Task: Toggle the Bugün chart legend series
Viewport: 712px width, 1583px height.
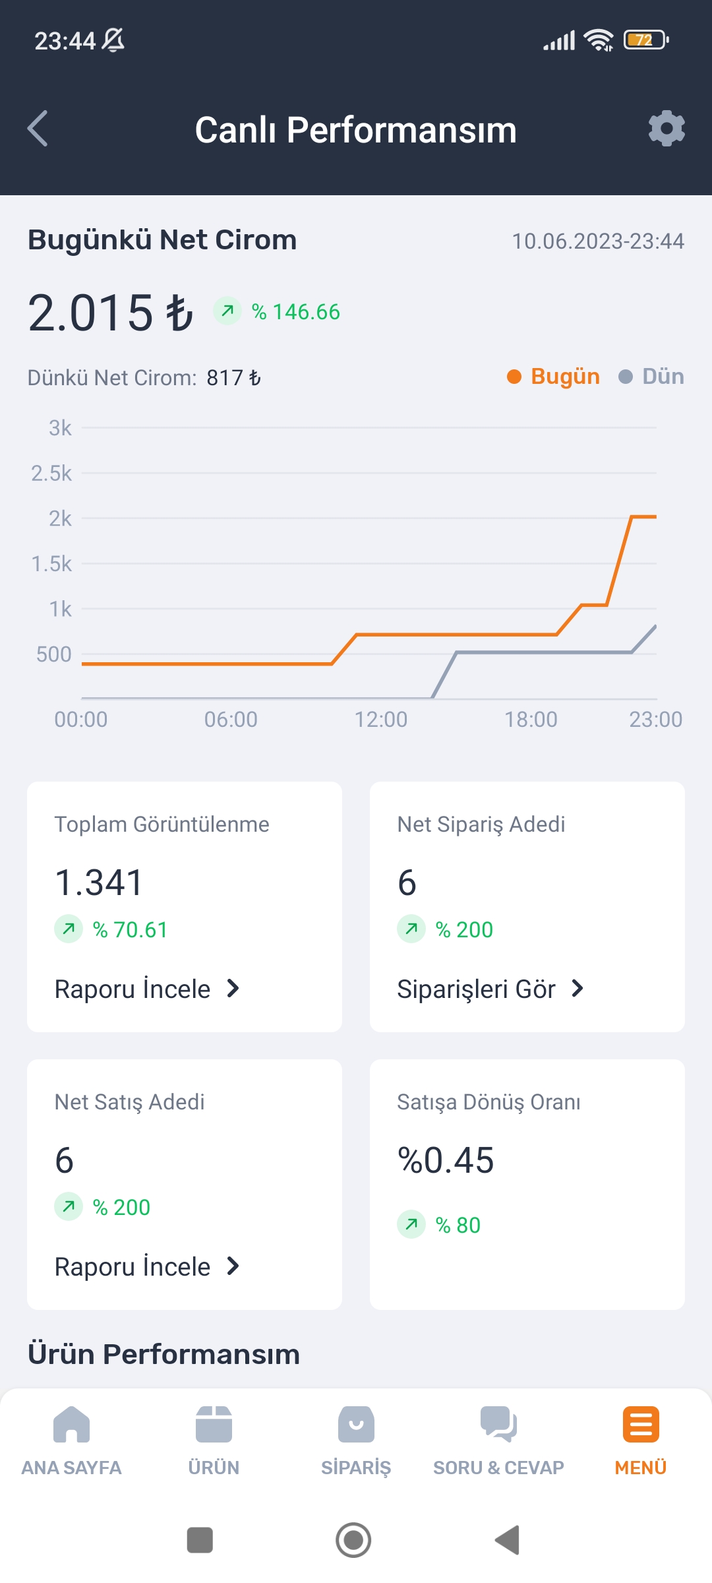Action: click(553, 377)
